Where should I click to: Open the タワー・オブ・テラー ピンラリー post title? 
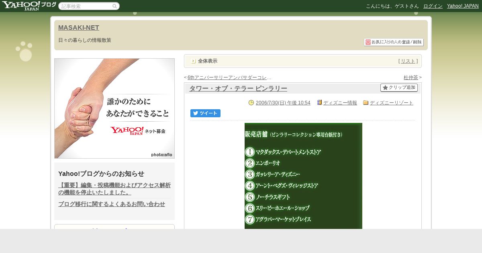(238, 89)
